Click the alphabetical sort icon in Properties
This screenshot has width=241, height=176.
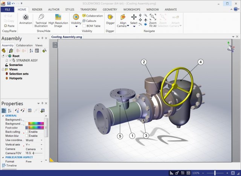coord(10,110)
